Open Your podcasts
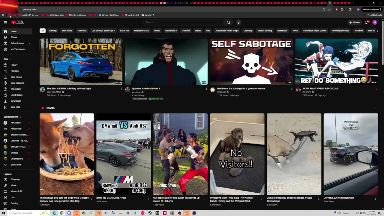384x216 pixels. pyautogui.click(x=17, y=83)
